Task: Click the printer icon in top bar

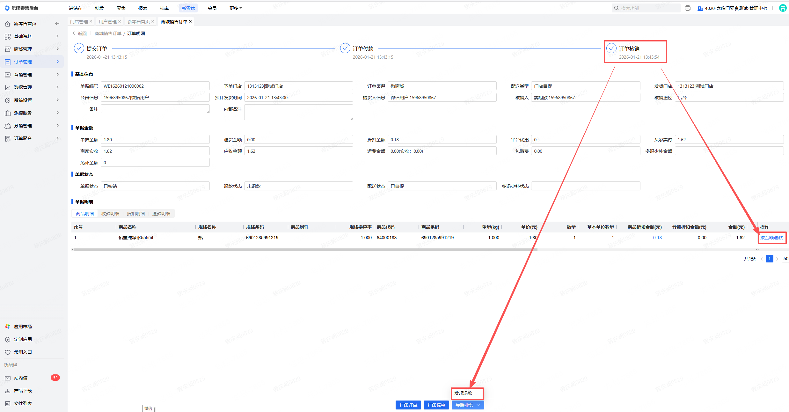Action: tap(688, 8)
